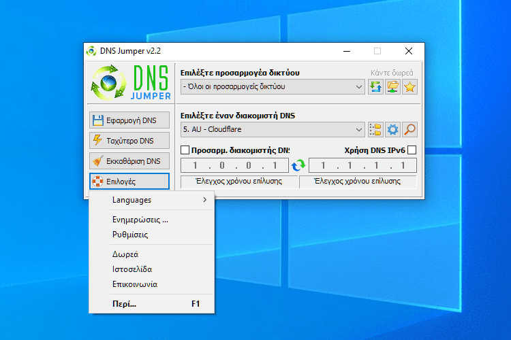The width and height of the screenshot is (511, 340).
Task: Open DNS list settings gear icon
Action: coord(392,129)
